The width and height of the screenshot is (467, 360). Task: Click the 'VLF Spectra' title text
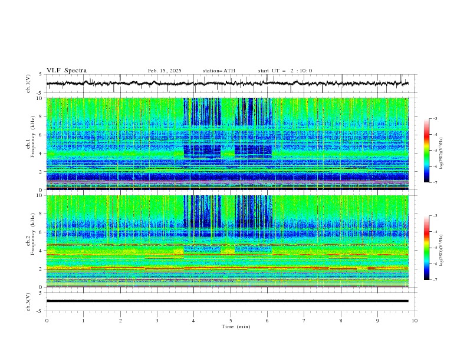point(67,71)
